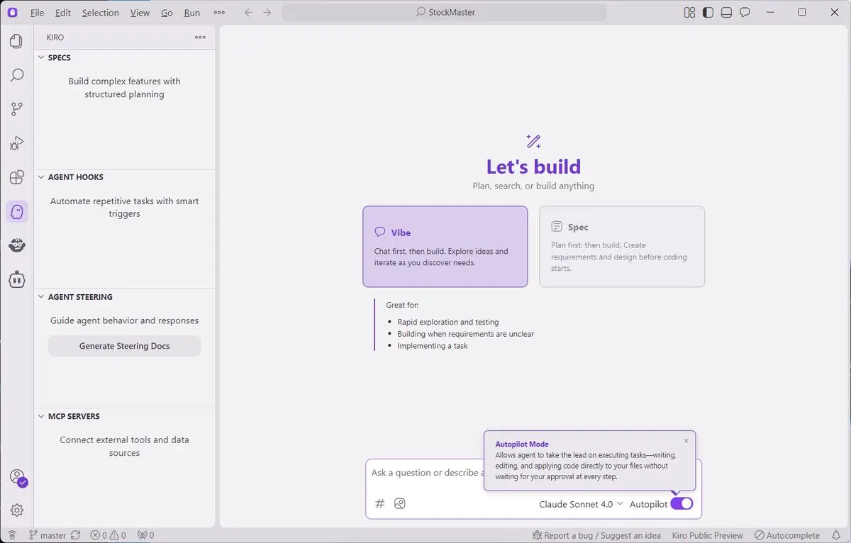Image resolution: width=851 pixels, height=543 pixels.
Task: Open the View menu
Action: (x=140, y=13)
